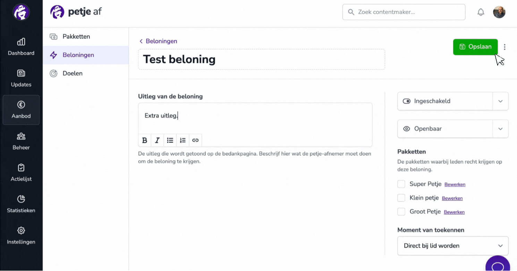The height and width of the screenshot is (271, 517).
Task: Open the Direct bij lid worden dropdown
Action: pyautogui.click(x=453, y=246)
